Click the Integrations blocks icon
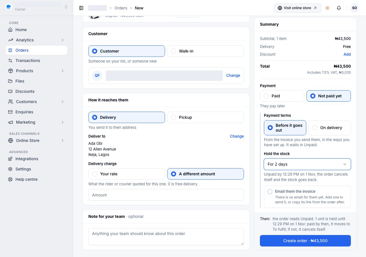366x257 pixels. [10, 159]
